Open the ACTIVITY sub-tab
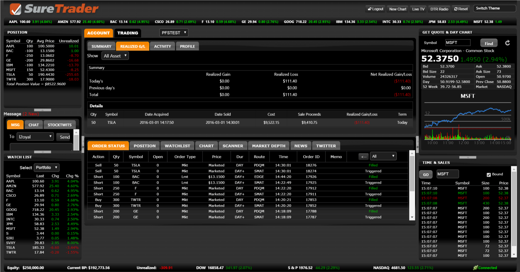The width and height of the screenshot is (520, 272). (162, 46)
